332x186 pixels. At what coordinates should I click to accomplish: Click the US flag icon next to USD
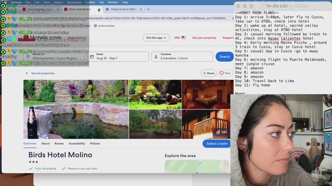coord(184,38)
